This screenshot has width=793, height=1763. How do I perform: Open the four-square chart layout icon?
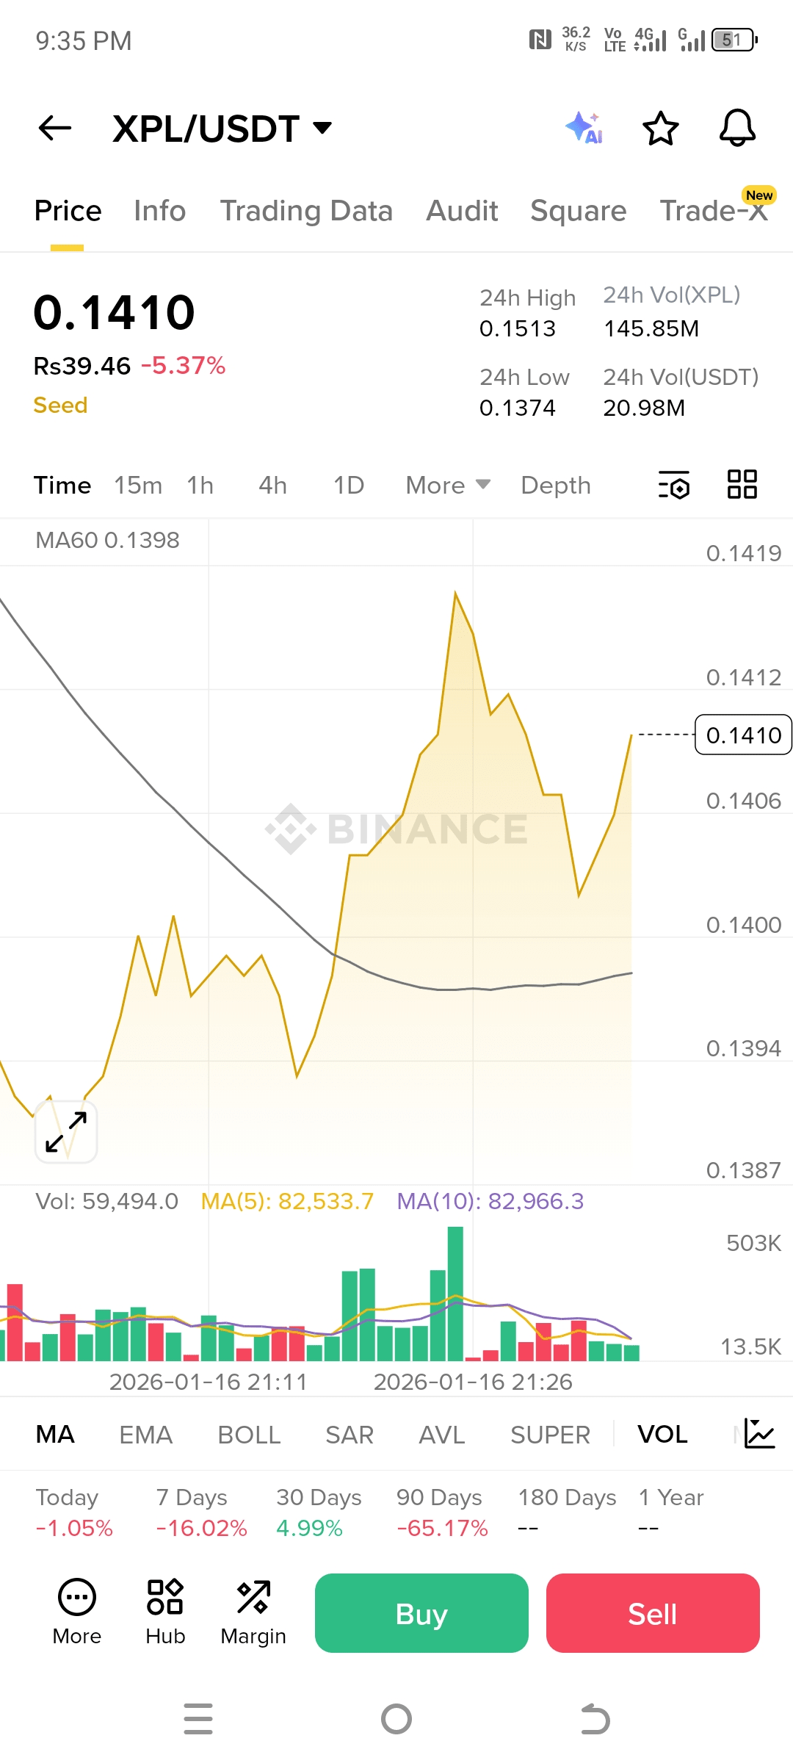coord(742,485)
